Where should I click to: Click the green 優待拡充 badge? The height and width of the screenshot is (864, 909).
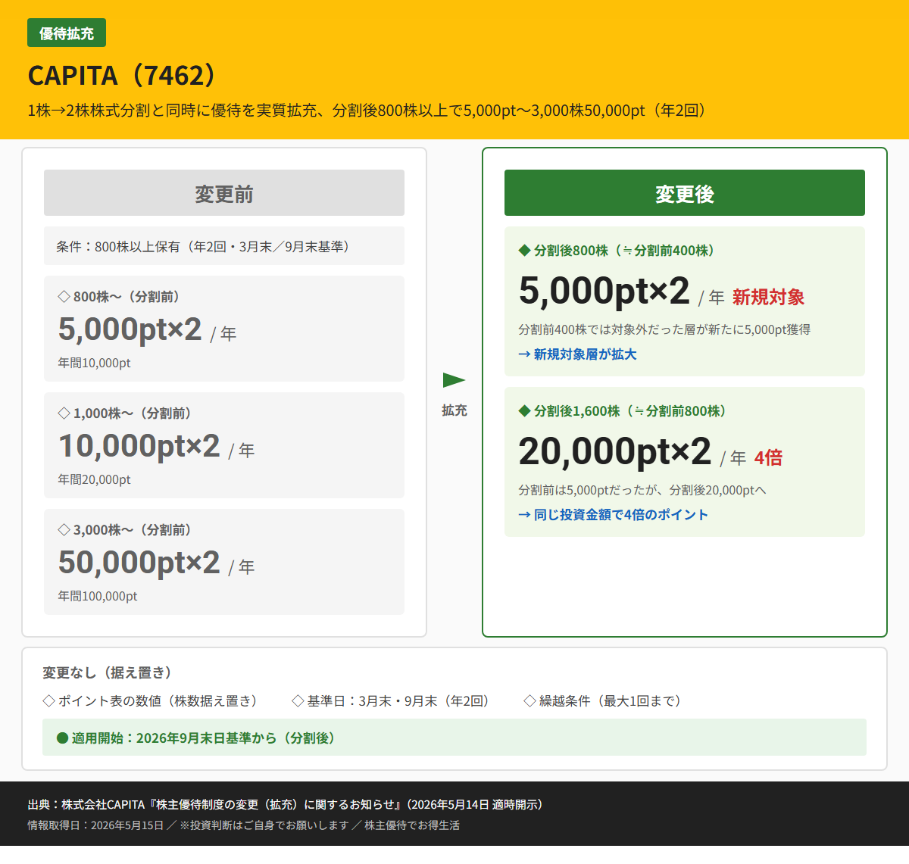pos(67,33)
